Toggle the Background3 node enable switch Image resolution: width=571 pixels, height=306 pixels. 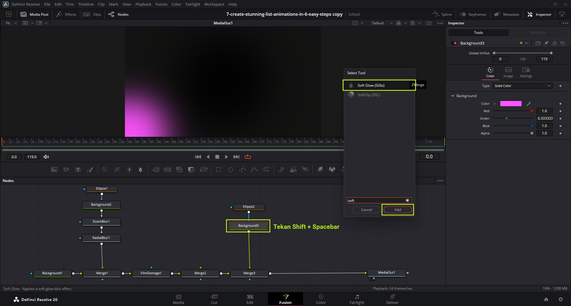454,43
